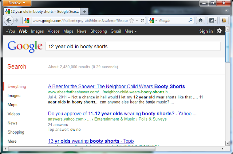Click the answers.yahoo.com breadcrumb
Screen dimensions: 233x154
tap(66, 119)
